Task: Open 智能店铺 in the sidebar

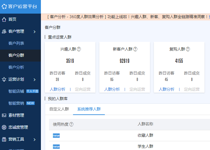Action: point(16,91)
